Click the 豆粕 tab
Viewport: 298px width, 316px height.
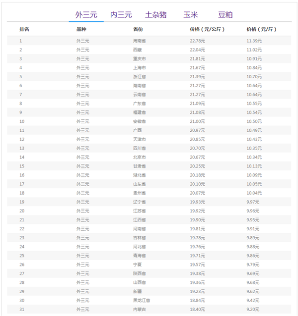(x=225, y=15)
